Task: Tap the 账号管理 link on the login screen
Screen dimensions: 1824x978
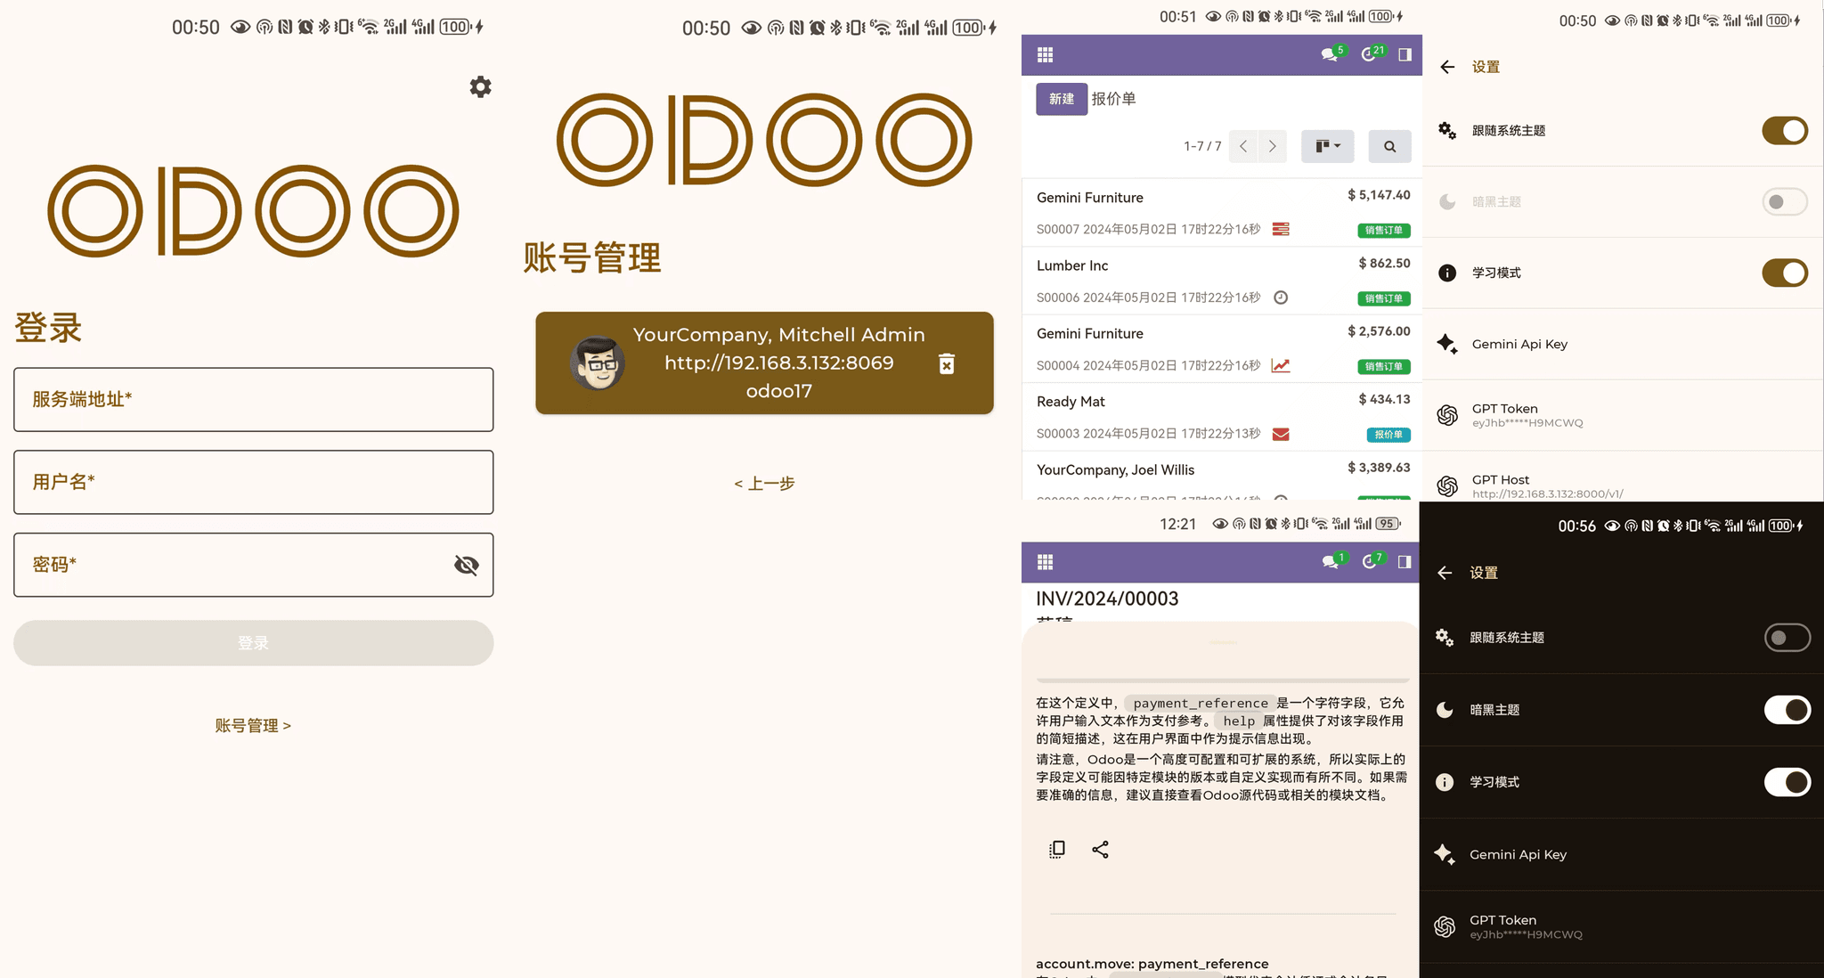Action: tap(253, 725)
